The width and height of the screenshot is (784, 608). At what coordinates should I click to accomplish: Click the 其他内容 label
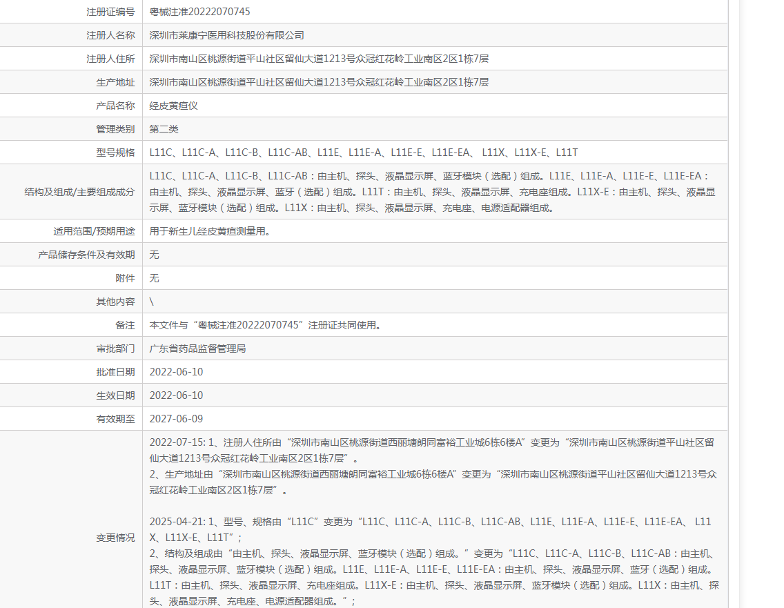tap(115, 302)
